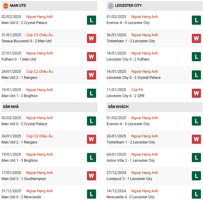This screenshot has width=203, height=201.
Task: Click the W badge for Steaua Bucuresti match
Action: (91, 38)
